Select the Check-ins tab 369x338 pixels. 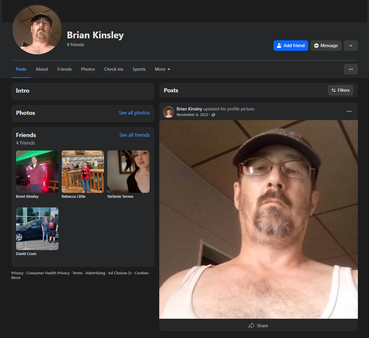click(x=114, y=69)
